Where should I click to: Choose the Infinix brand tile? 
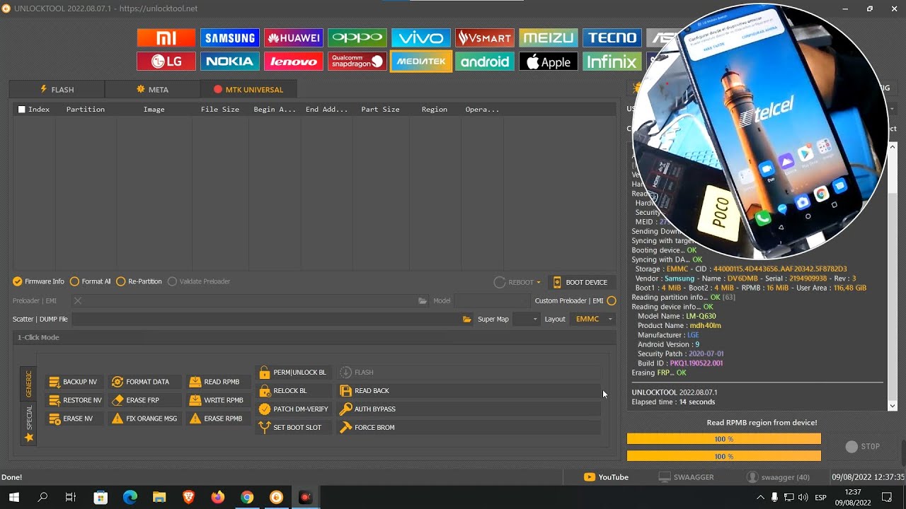[612, 62]
